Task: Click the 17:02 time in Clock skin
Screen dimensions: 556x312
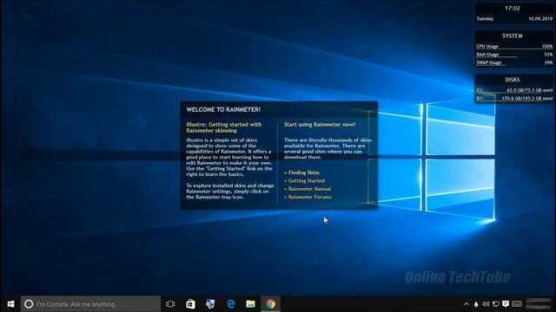Action: [513, 8]
